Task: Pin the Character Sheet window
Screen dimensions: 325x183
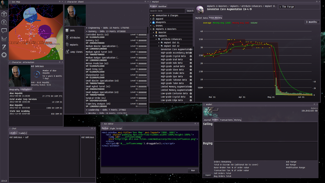Action: 145,2
